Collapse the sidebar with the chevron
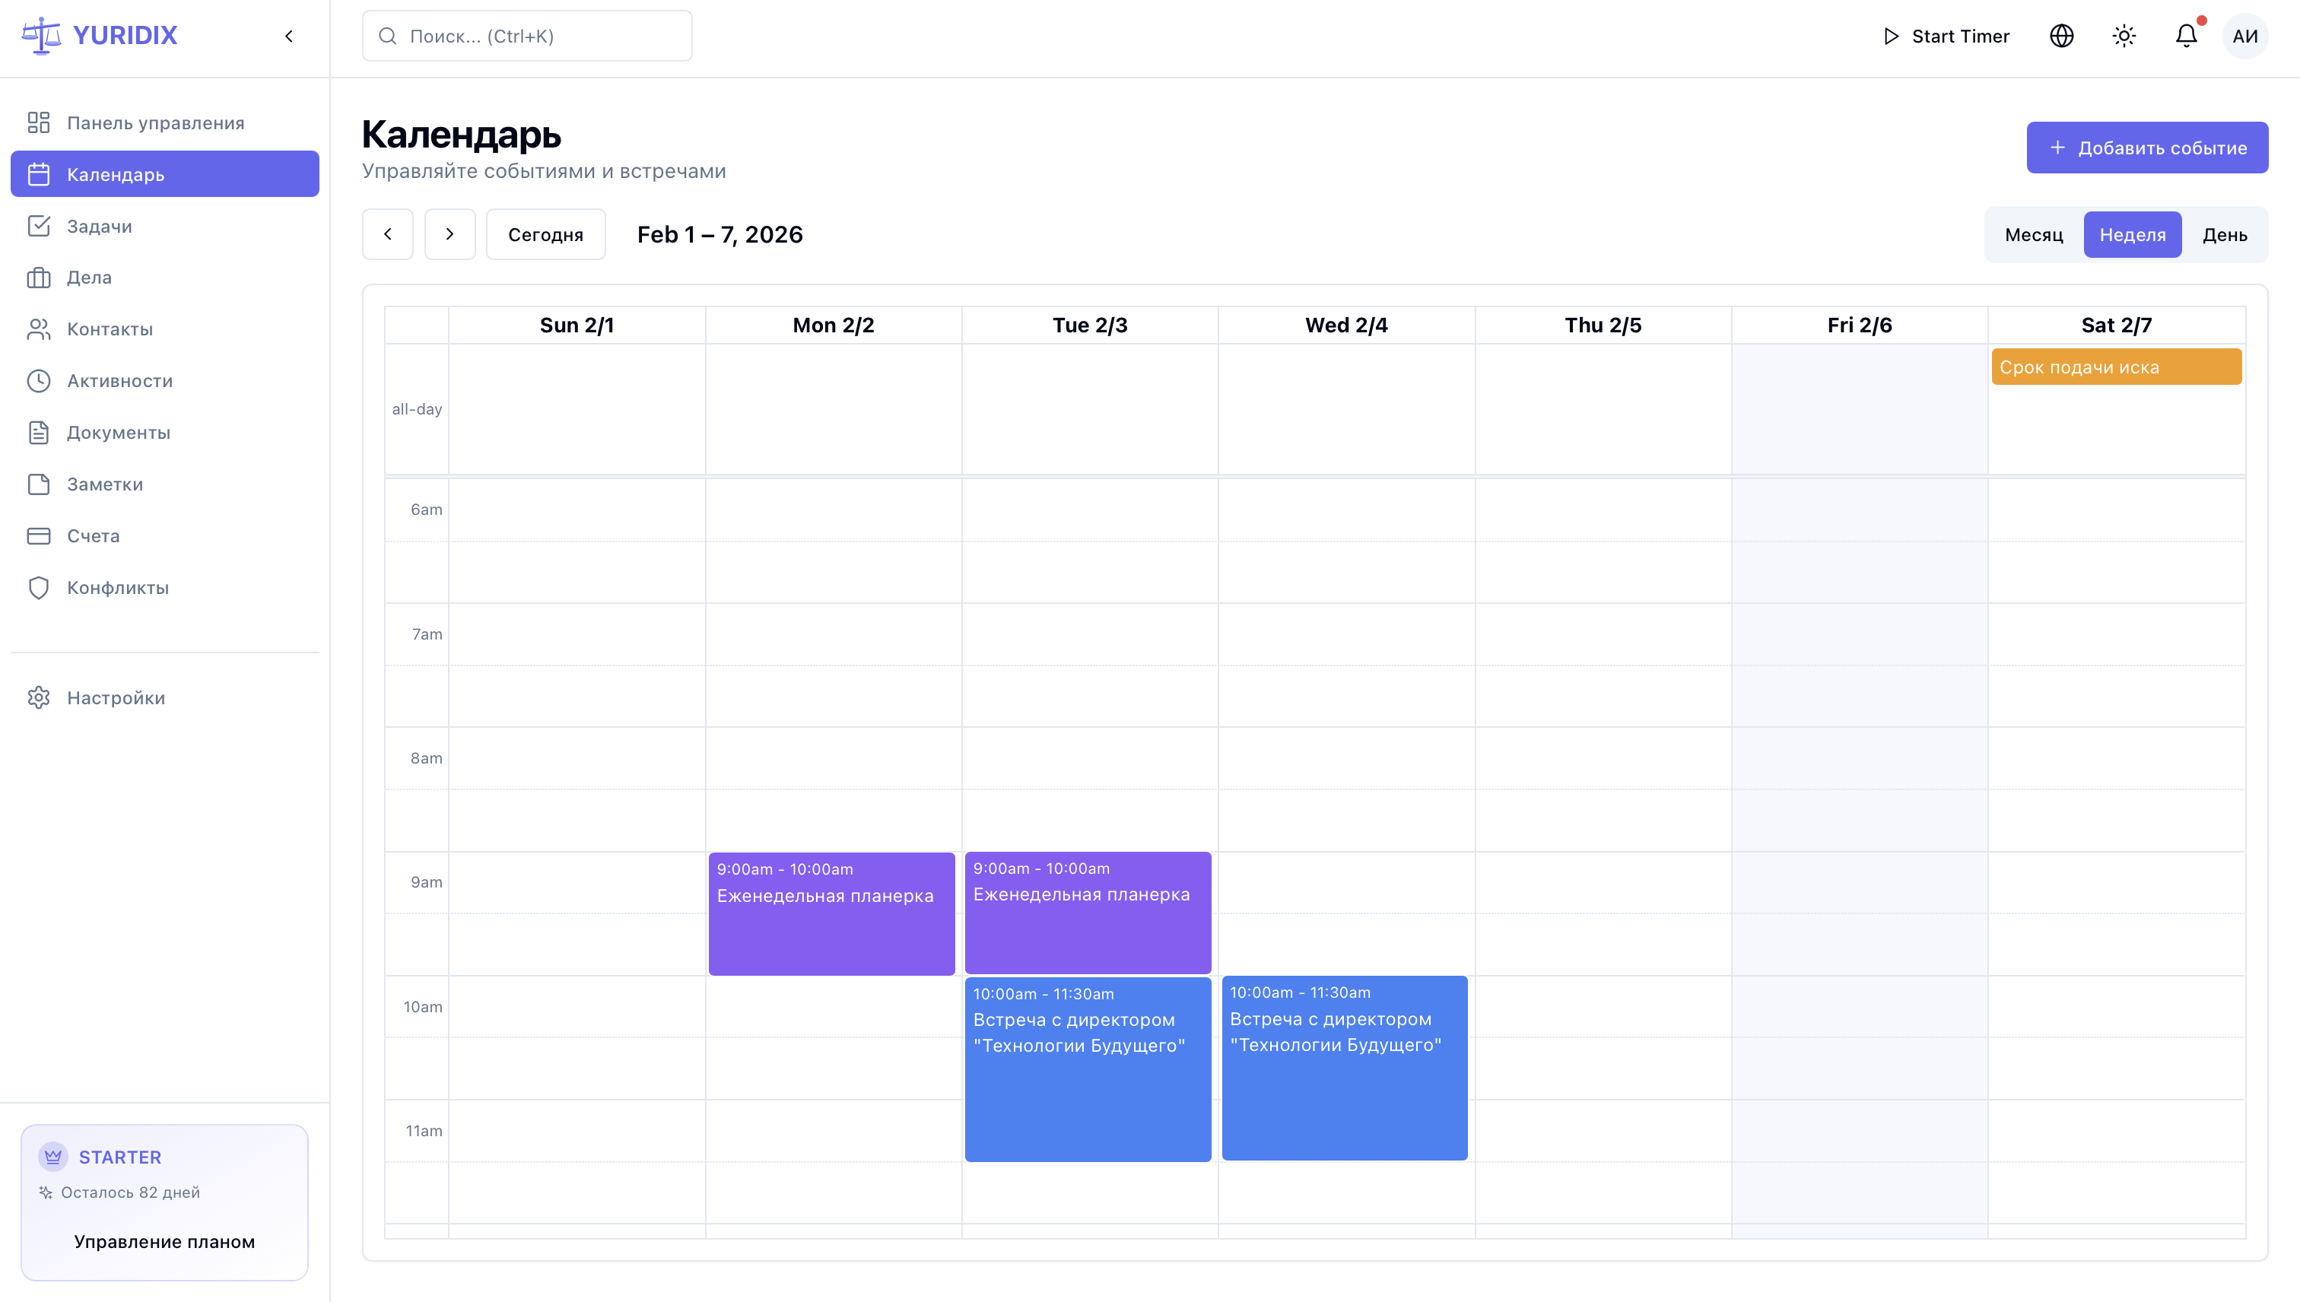Screen dimensions: 2300x1302 coord(289,36)
